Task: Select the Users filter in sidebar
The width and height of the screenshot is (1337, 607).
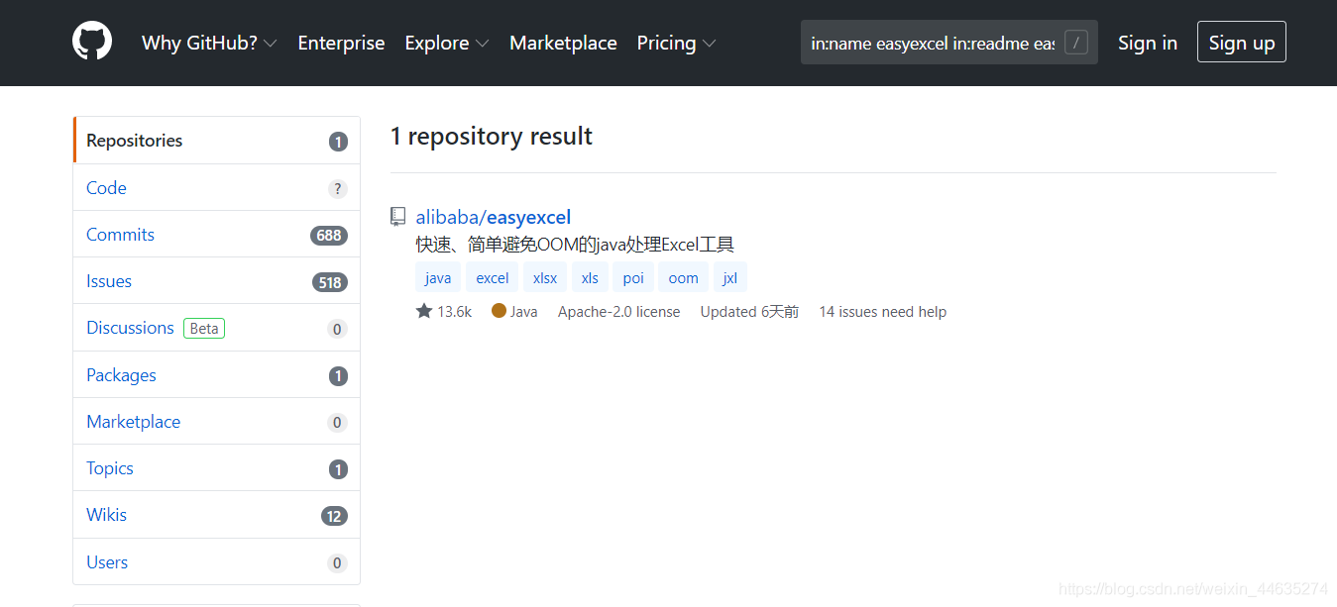Action: [x=216, y=562]
